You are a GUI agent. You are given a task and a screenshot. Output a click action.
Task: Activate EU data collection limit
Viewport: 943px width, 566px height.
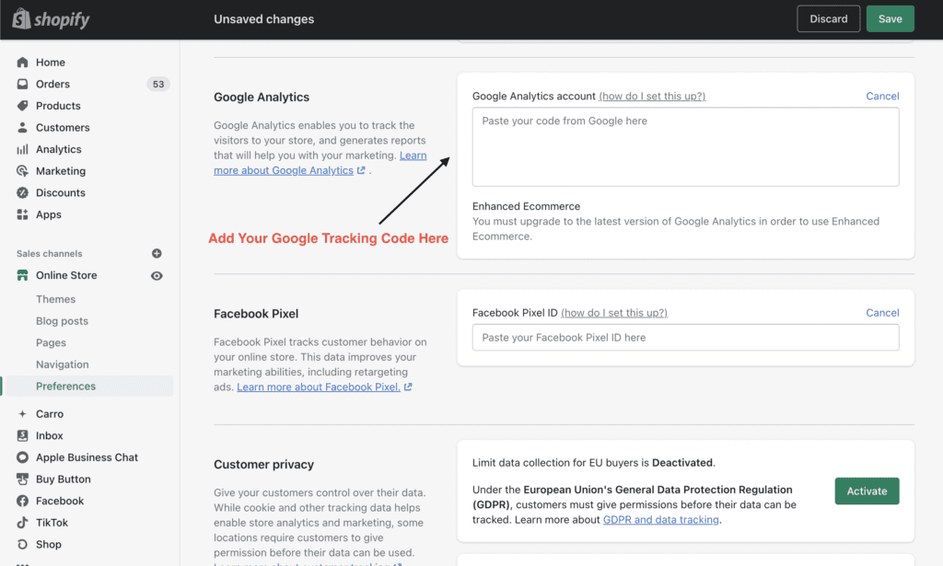coord(867,491)
